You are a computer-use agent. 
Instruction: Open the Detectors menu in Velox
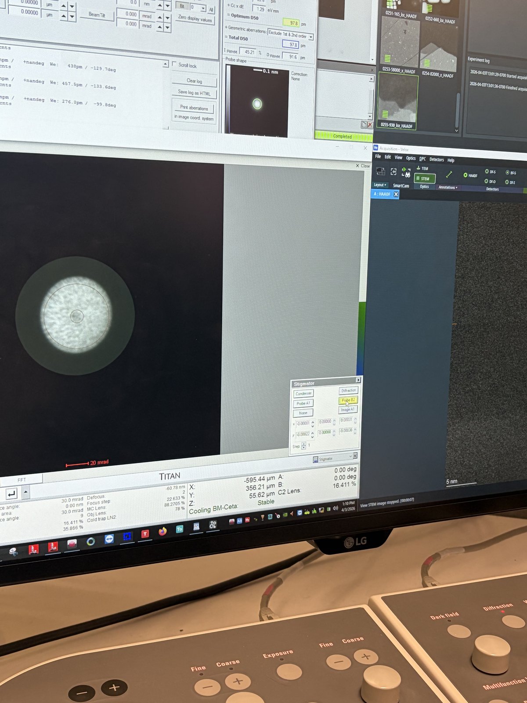pos(437,159)
